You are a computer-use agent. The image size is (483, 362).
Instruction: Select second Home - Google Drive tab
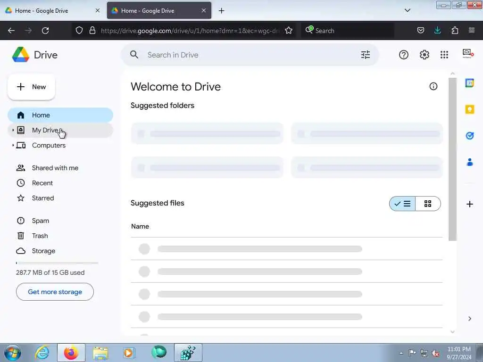[159, 11]
